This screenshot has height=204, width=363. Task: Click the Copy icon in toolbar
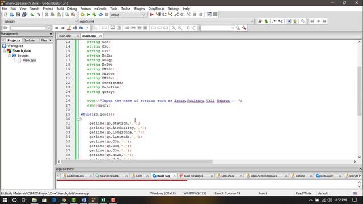[x=53, y=15]
